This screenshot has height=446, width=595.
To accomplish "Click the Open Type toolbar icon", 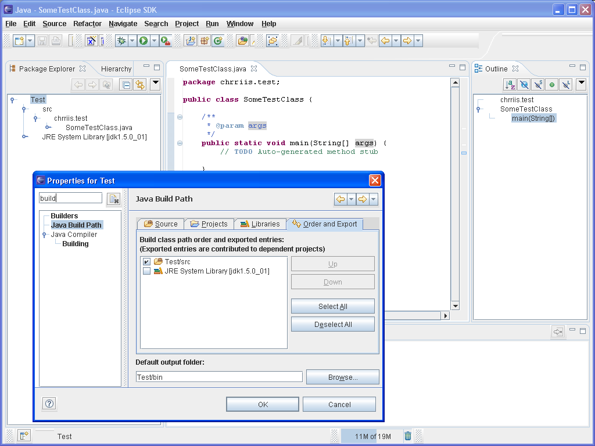I will (242, 41).
